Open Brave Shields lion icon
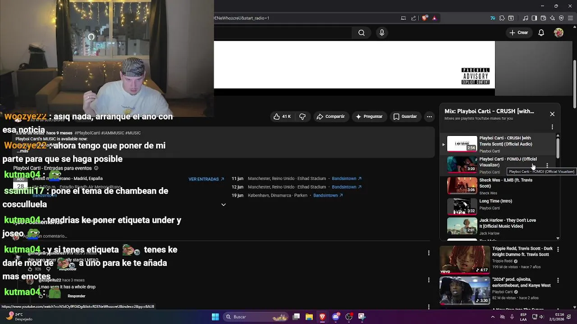 (x=424, y=18)
